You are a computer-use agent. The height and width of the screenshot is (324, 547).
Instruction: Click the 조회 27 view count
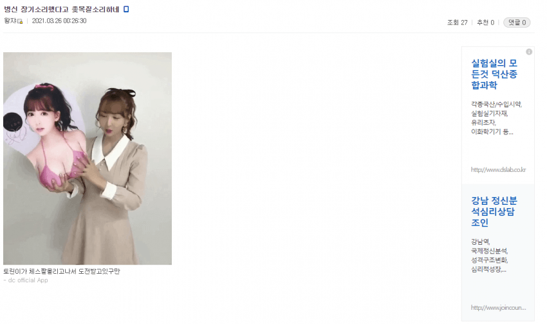tap(457, 23)
